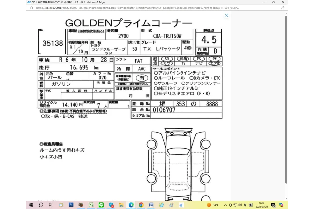The height and width of the screenshot is (209, 314).
Task: Launch Excel from the taskbar
Action: [91, 205]
